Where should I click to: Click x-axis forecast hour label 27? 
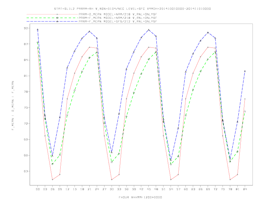pyautogui.click(x=104, y=189)
